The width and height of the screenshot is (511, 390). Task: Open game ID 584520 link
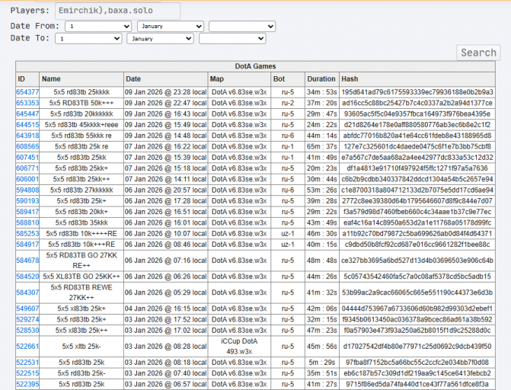(x=27, y=277)
